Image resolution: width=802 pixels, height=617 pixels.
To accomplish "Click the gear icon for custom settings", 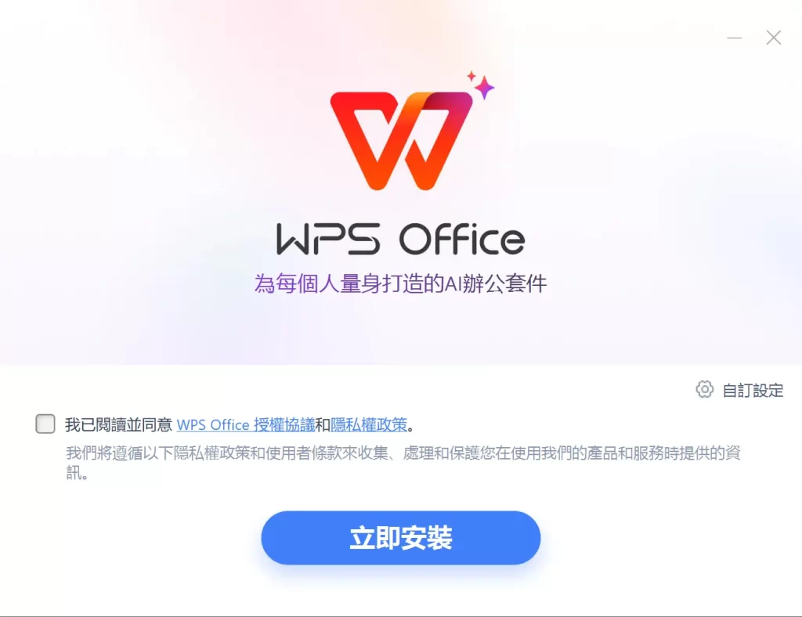I will point(704,389).
